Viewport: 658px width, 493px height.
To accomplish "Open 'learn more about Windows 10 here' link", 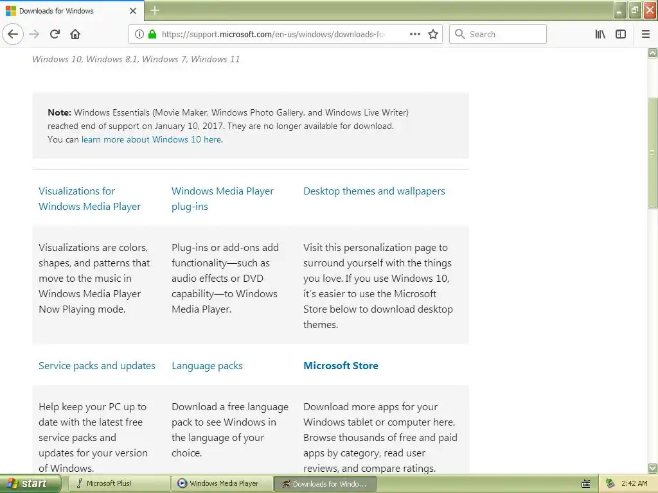I will point(151,139).
